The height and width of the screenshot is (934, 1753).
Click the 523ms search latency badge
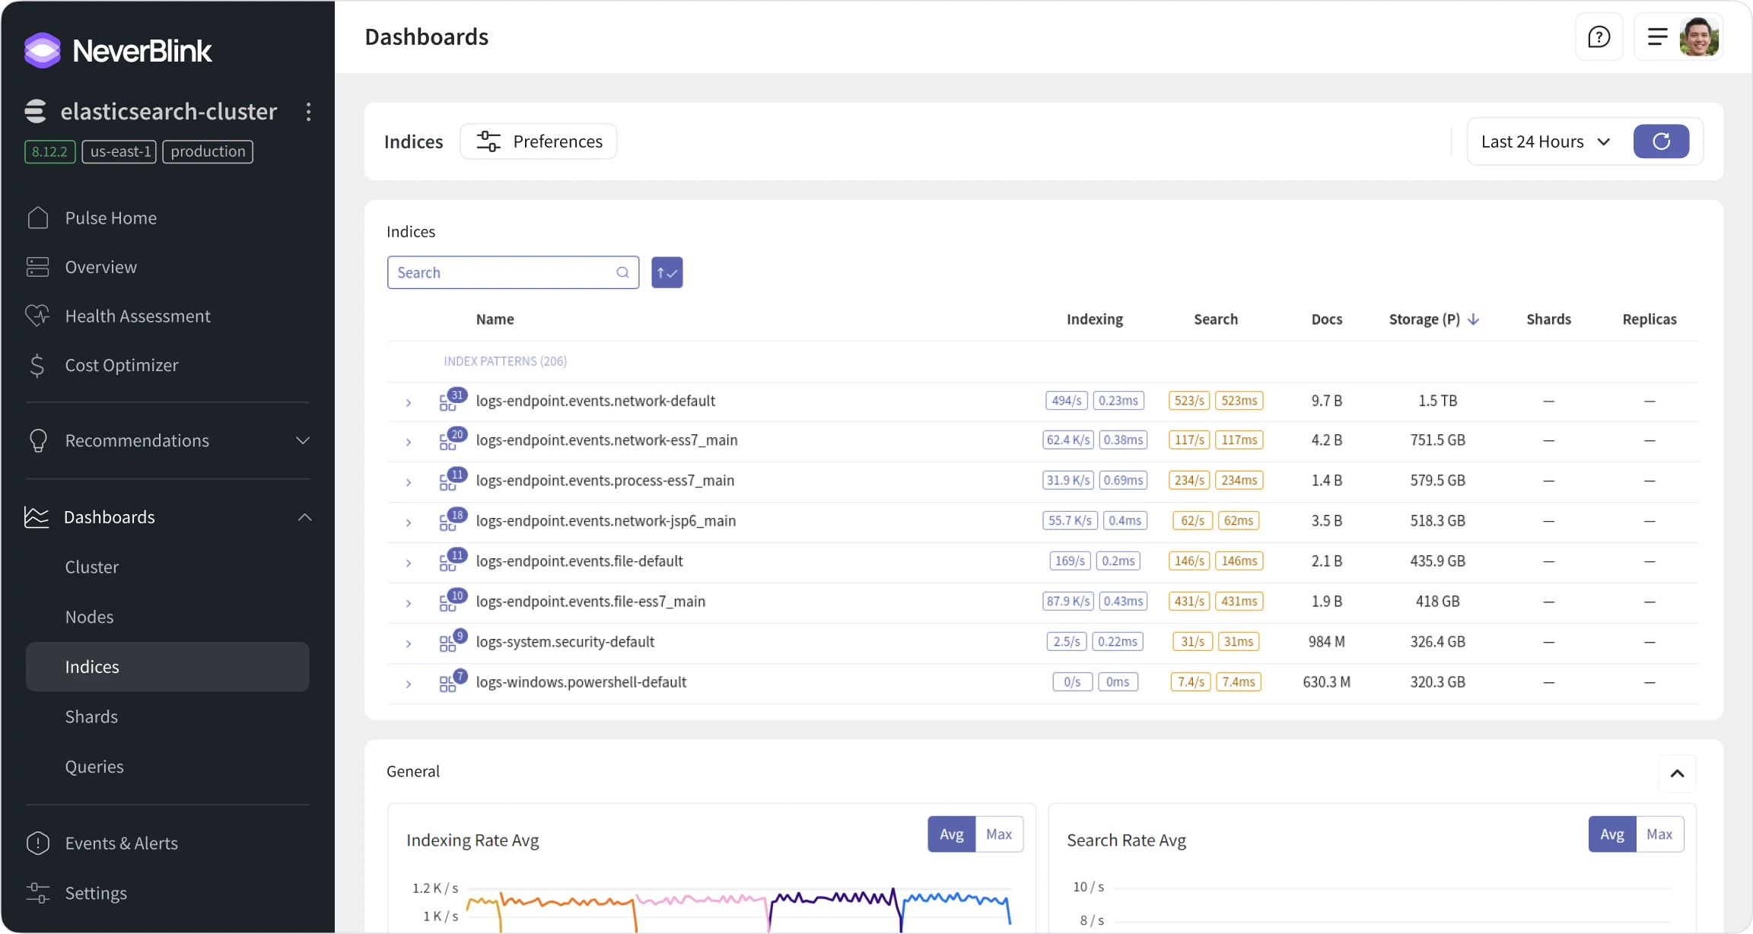tap(1239, 400)
